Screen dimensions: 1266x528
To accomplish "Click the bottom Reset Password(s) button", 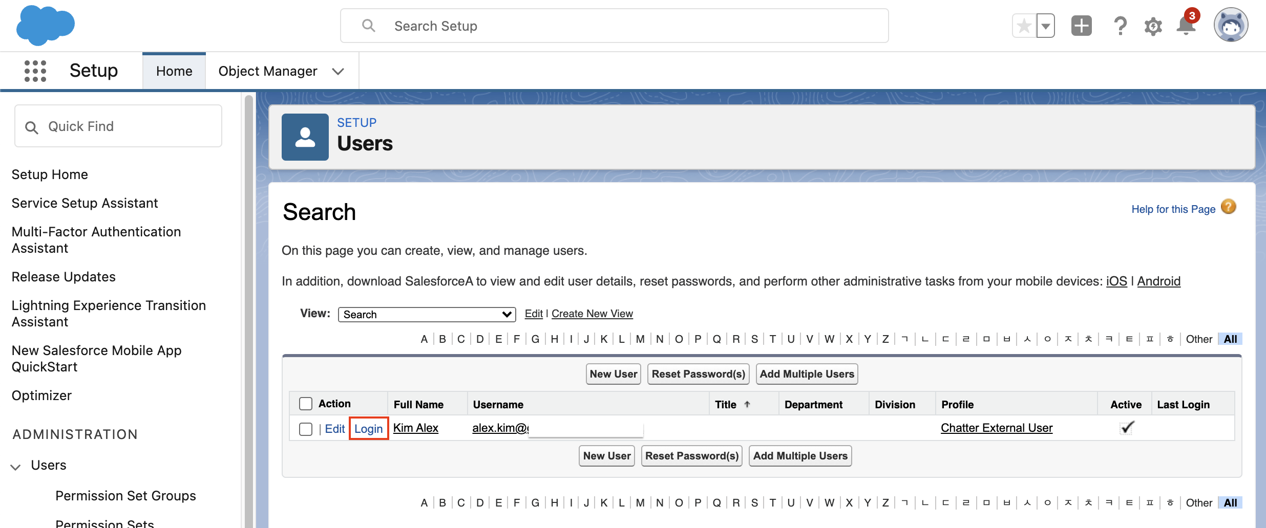I will tap(692, 456).
